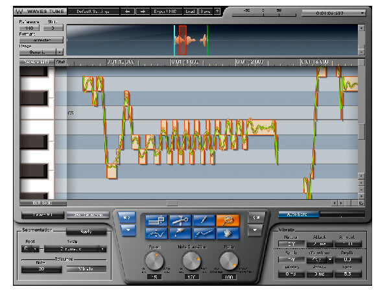The image size is (389, 291).
Task: Select the Slice scissors tool
Action: pos(180,221)
